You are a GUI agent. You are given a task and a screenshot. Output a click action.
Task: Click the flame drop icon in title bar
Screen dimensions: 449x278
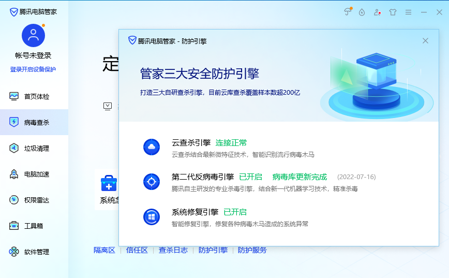pos(362,12)
